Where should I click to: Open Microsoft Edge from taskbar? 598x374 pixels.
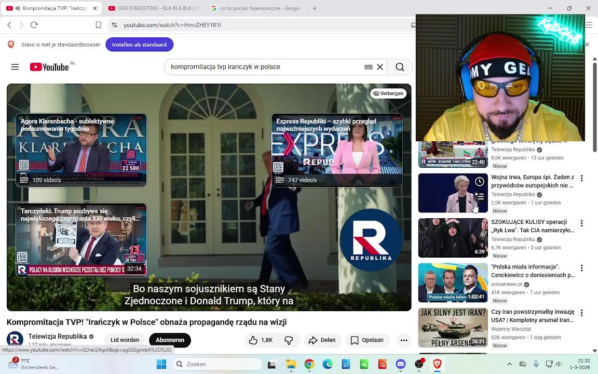327,365
